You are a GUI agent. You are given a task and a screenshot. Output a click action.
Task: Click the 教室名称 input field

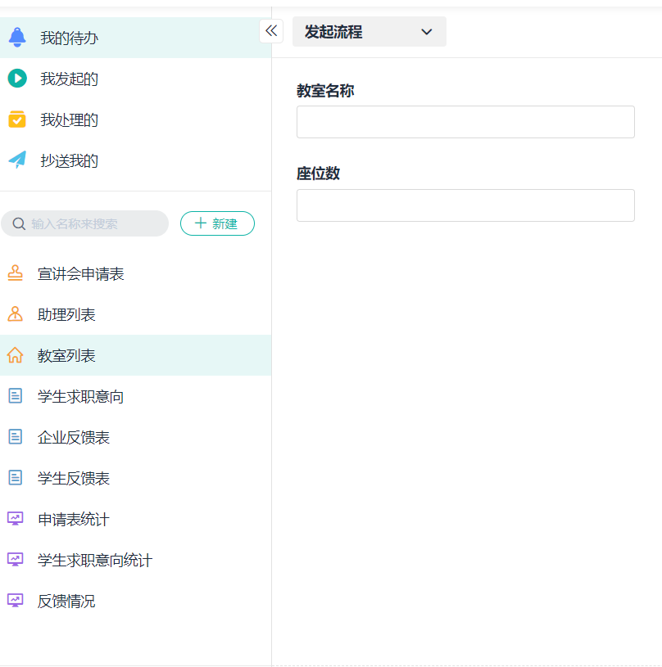pyautogui.click(x=465, y=122)
